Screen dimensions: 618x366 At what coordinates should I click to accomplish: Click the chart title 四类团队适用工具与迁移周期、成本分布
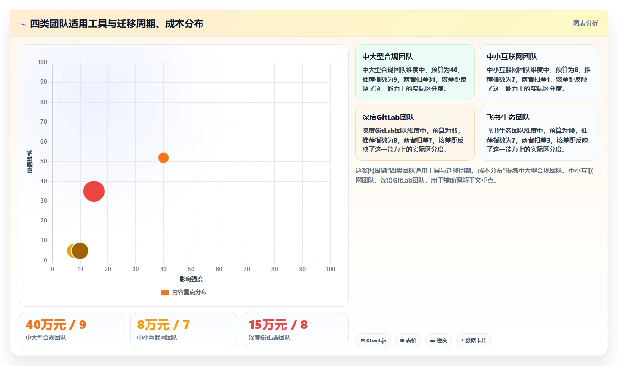[117, 24]
